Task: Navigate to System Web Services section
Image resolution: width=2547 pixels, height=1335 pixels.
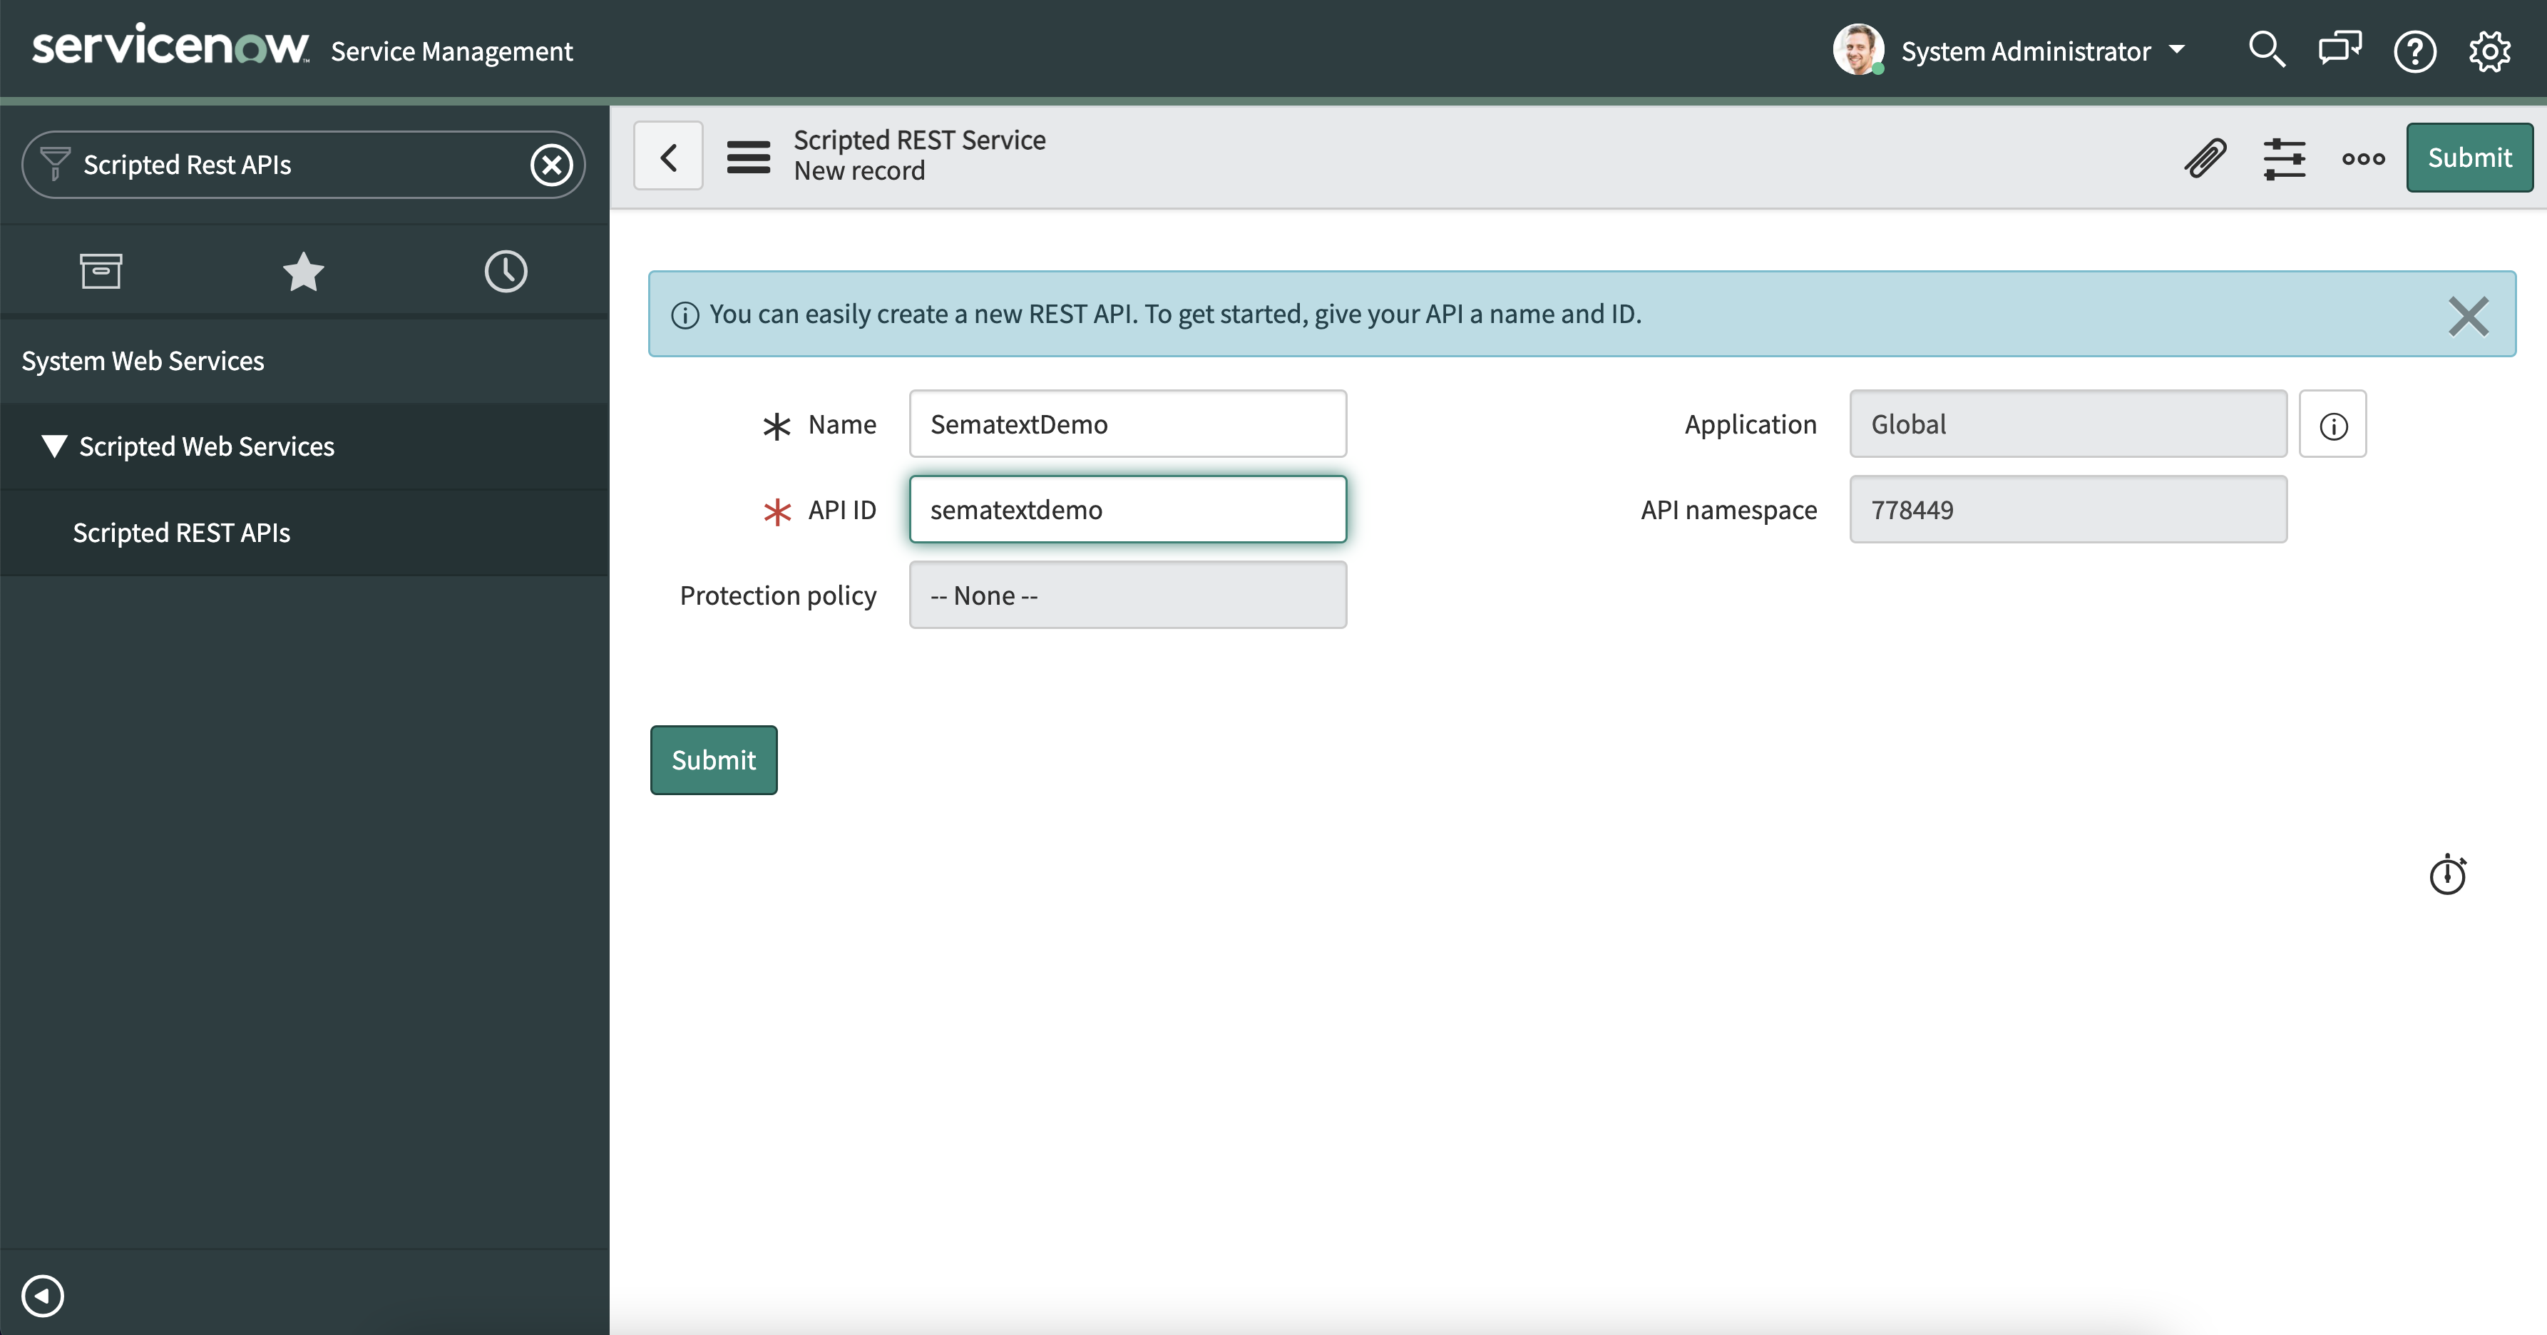Action: coord(140,357)
